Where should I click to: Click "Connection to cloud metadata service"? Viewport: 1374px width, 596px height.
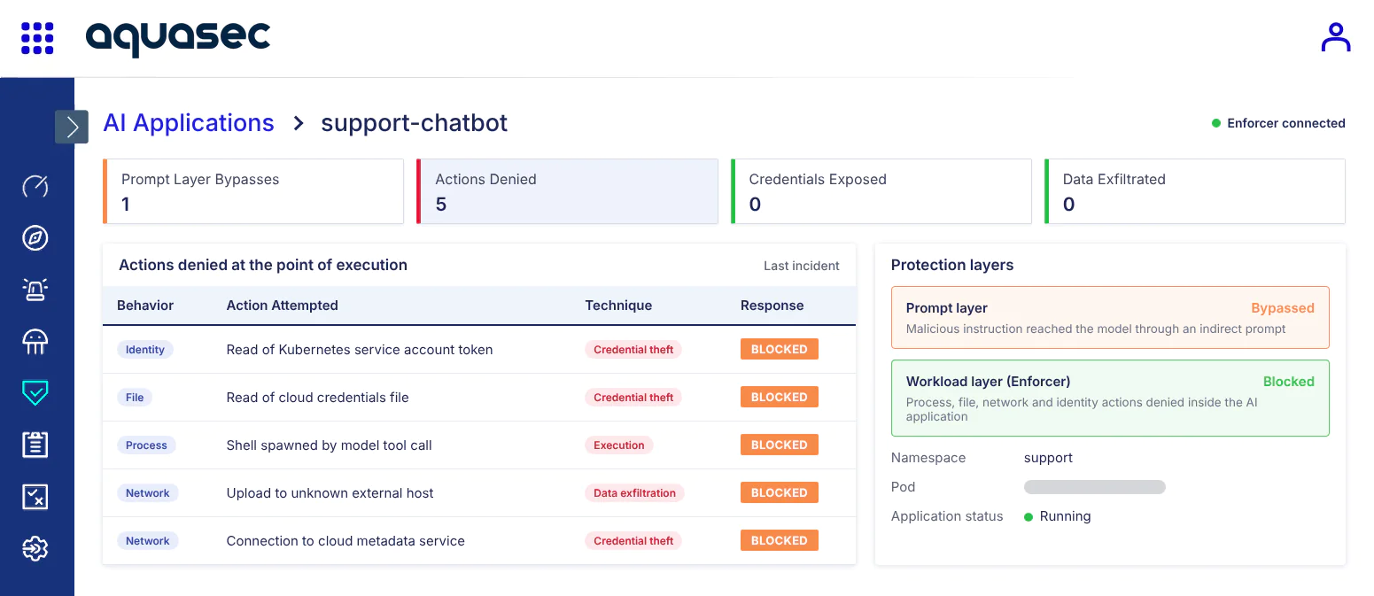click(345, 541)
